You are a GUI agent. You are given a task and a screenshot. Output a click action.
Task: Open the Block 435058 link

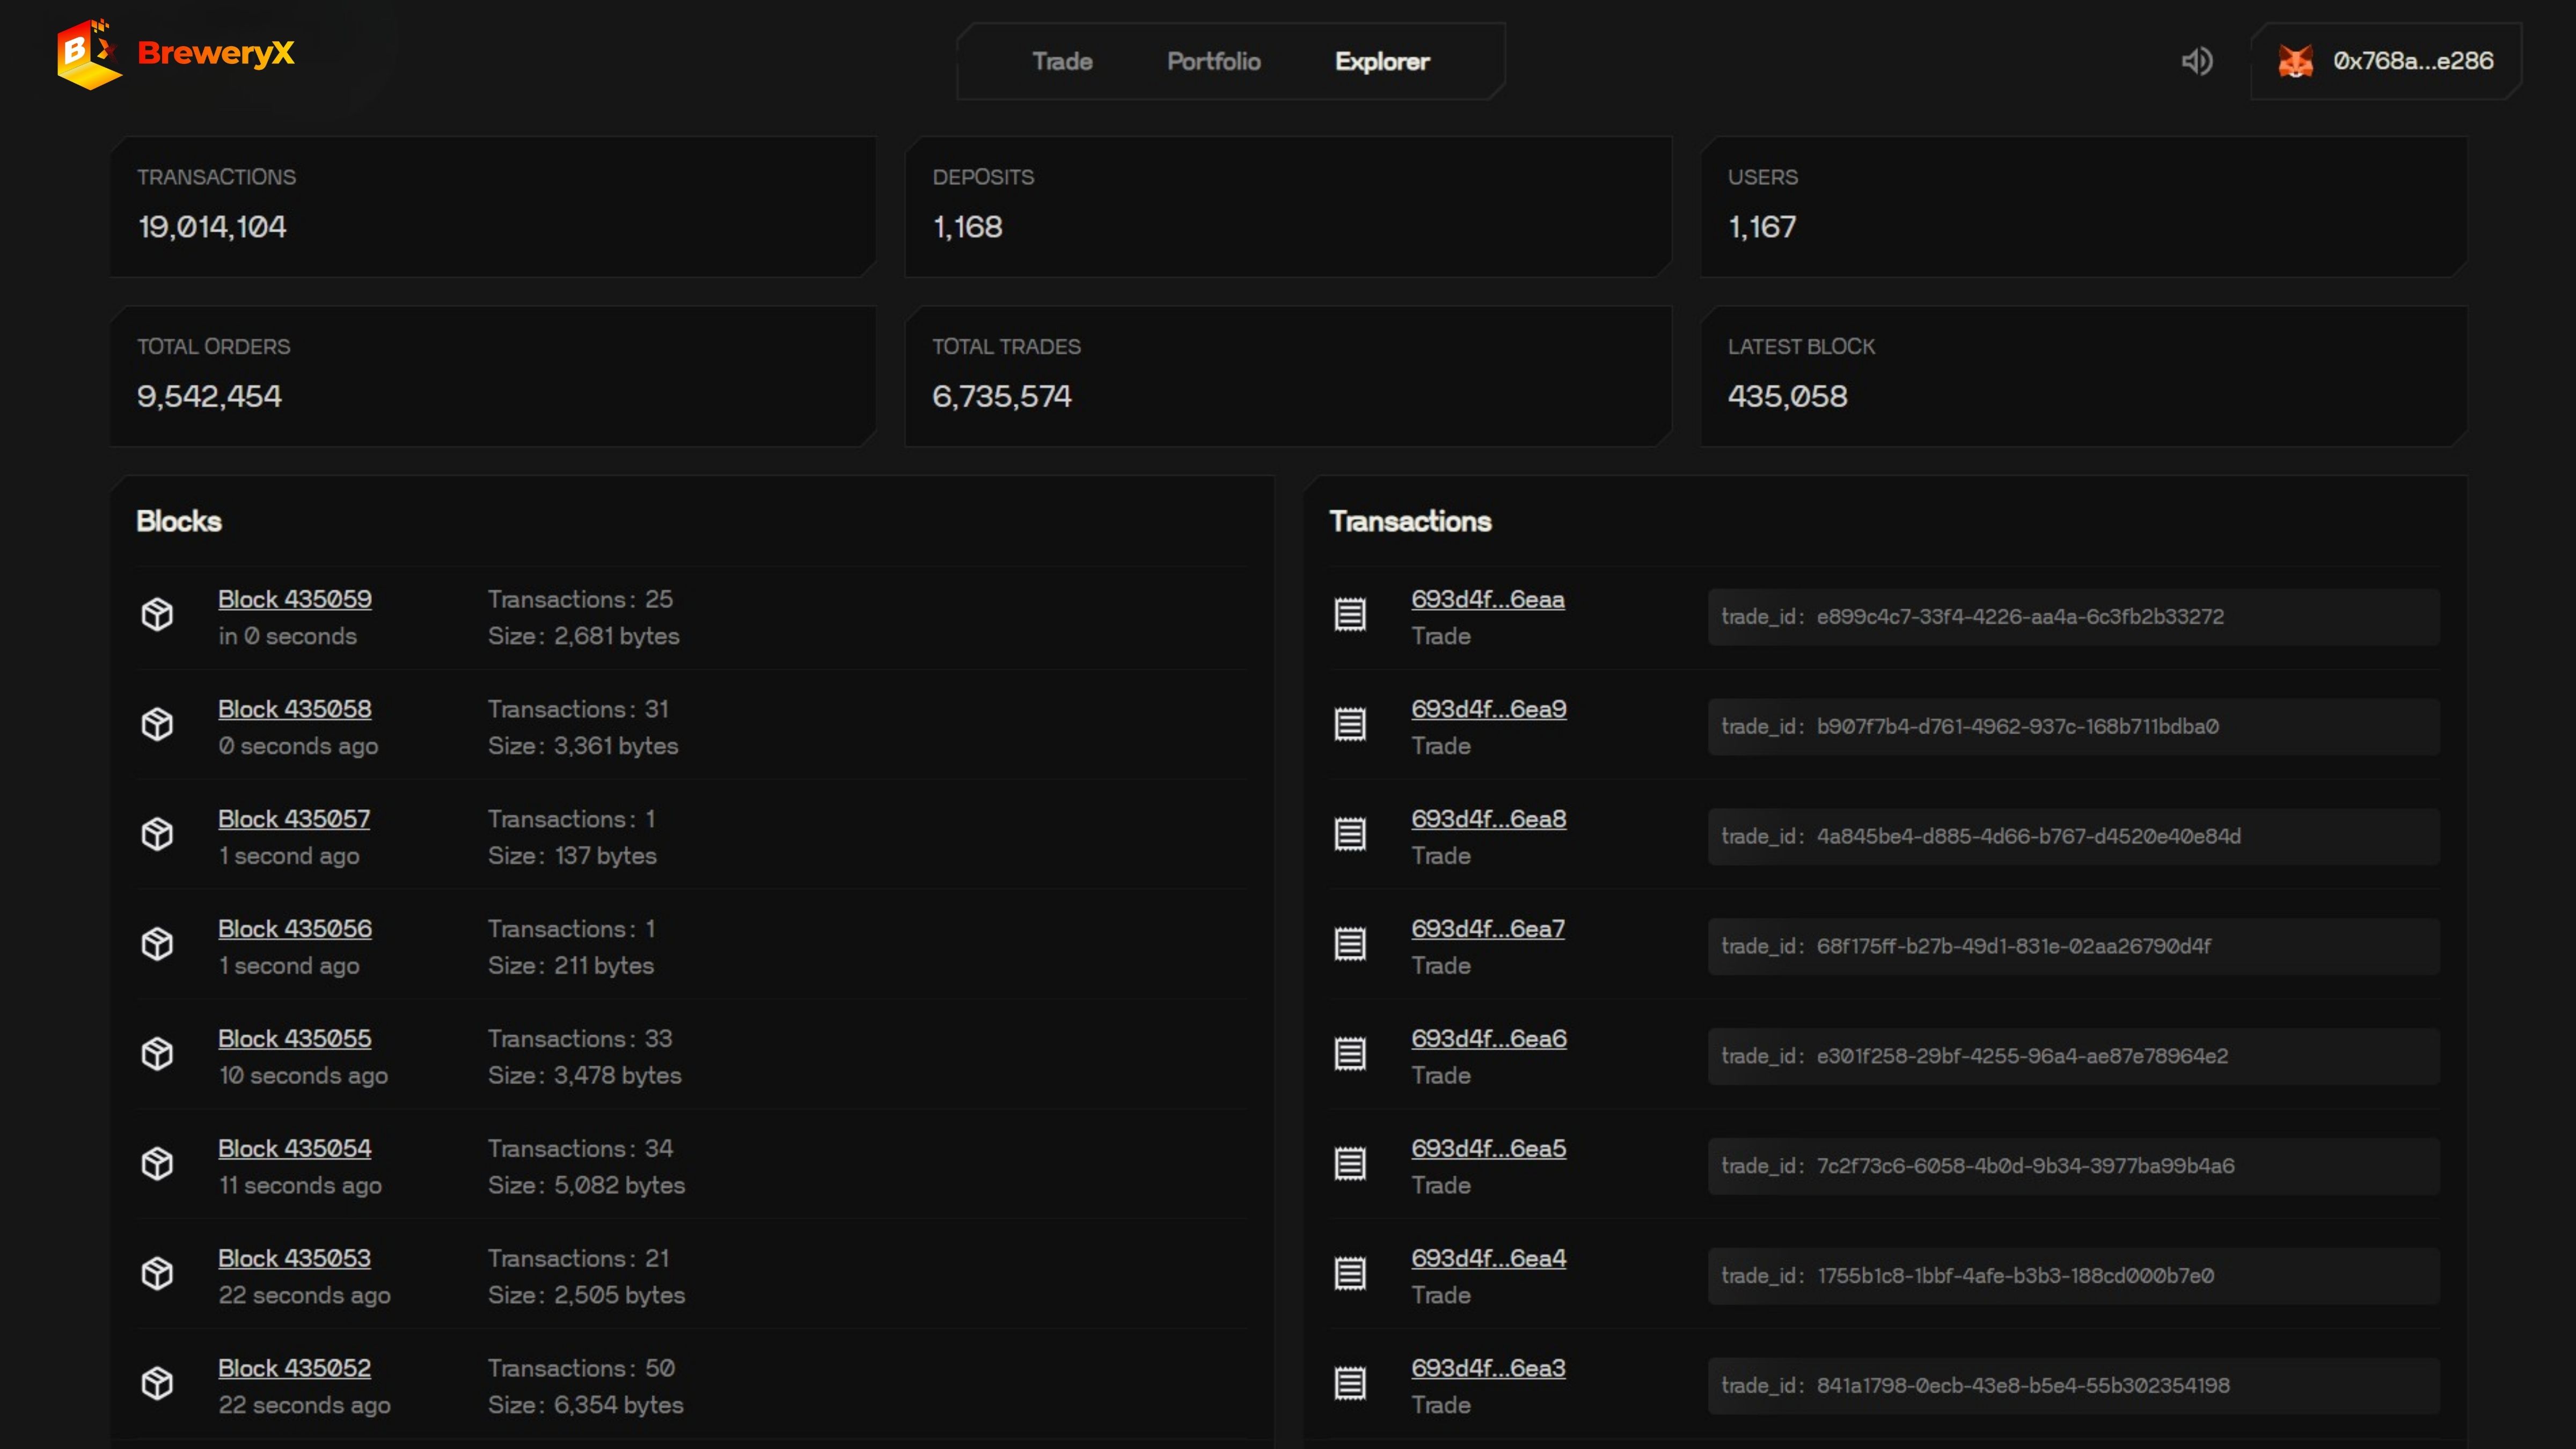coord(294,709)
